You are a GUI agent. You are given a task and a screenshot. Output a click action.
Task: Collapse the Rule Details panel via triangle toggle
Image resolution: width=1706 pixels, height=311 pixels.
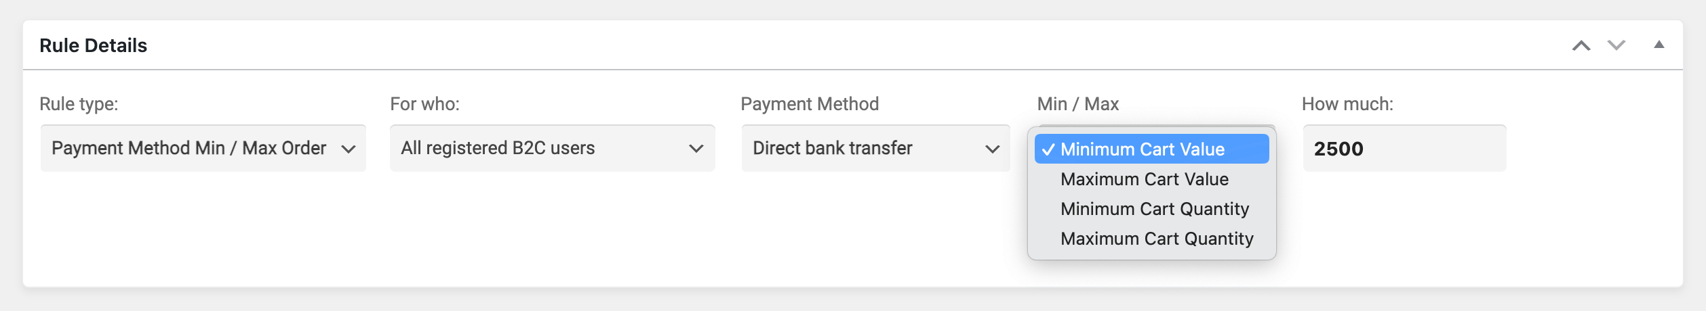tap(1659, 45)
